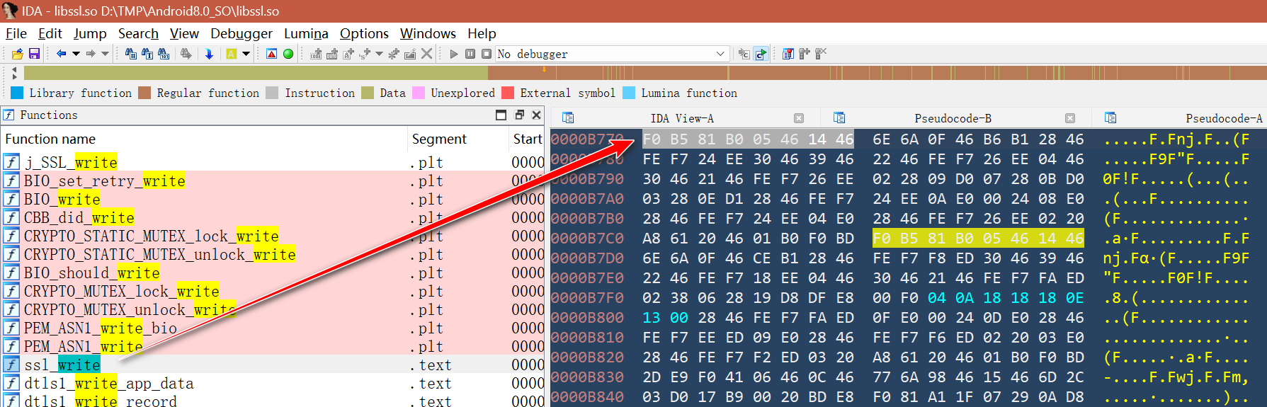Open the File menu
This screenshot has width=1267, height=407.
click(x=16, y=33)
